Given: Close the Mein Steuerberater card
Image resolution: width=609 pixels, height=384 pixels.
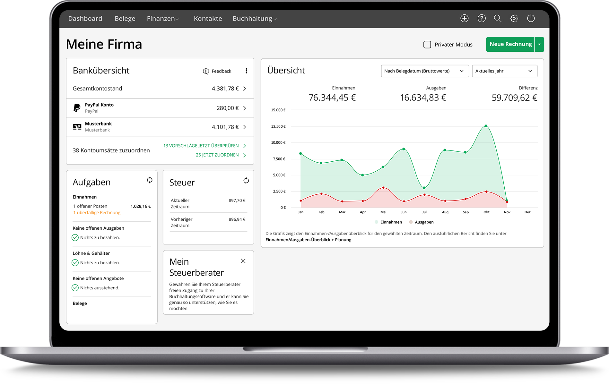Looking at the screenshot, I should [243, 261].
